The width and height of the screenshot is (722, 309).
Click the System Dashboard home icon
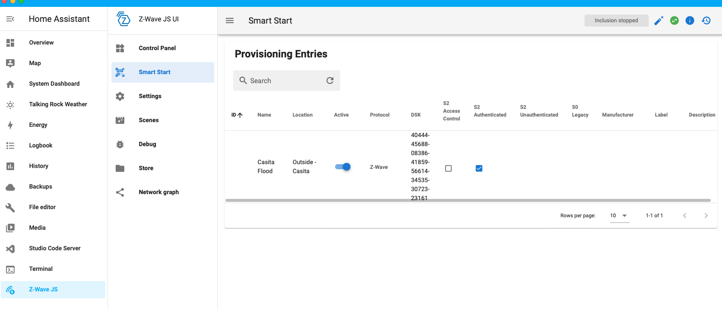click(x=10, y=84)
